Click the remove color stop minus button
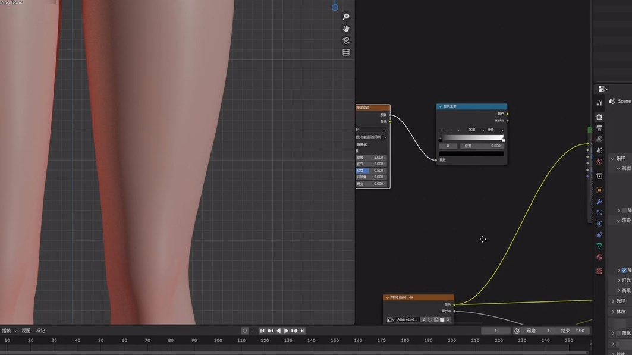The height and width of the screenshot is (355, 632). click(x=449, y=130)
